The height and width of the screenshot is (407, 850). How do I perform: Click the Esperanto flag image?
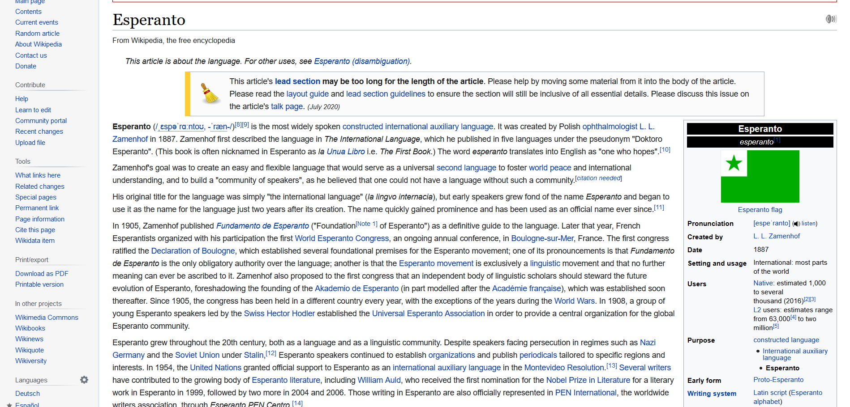click(x=760, y=176)
